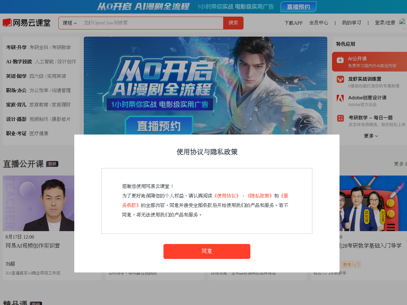
Task: Click the 自研 badge beside 直播公开课
Action: pos(52,164)
